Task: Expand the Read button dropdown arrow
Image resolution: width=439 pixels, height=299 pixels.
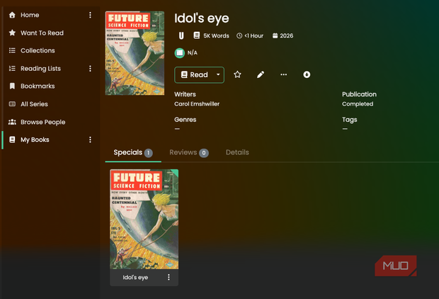Action: [x=218, y=75]
